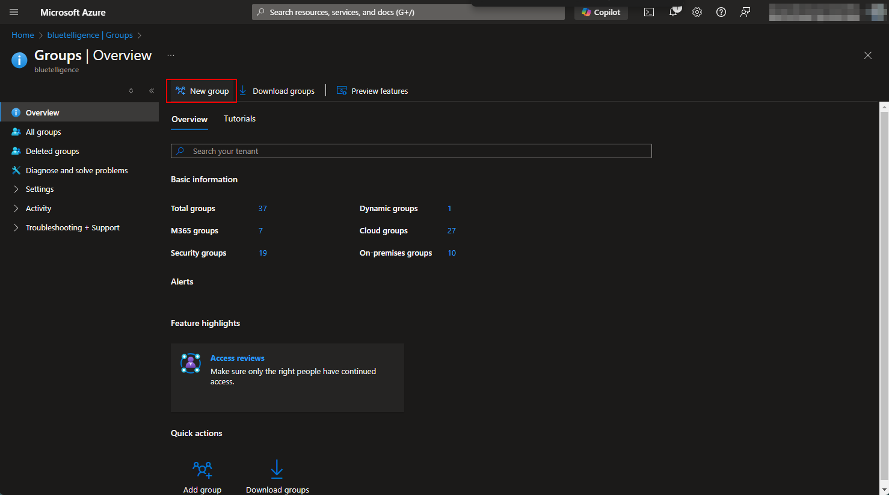The height and width of the screenshot is (495, 889).
Task: Select All groups in the sidebar
Action: (x=43, y=132)
